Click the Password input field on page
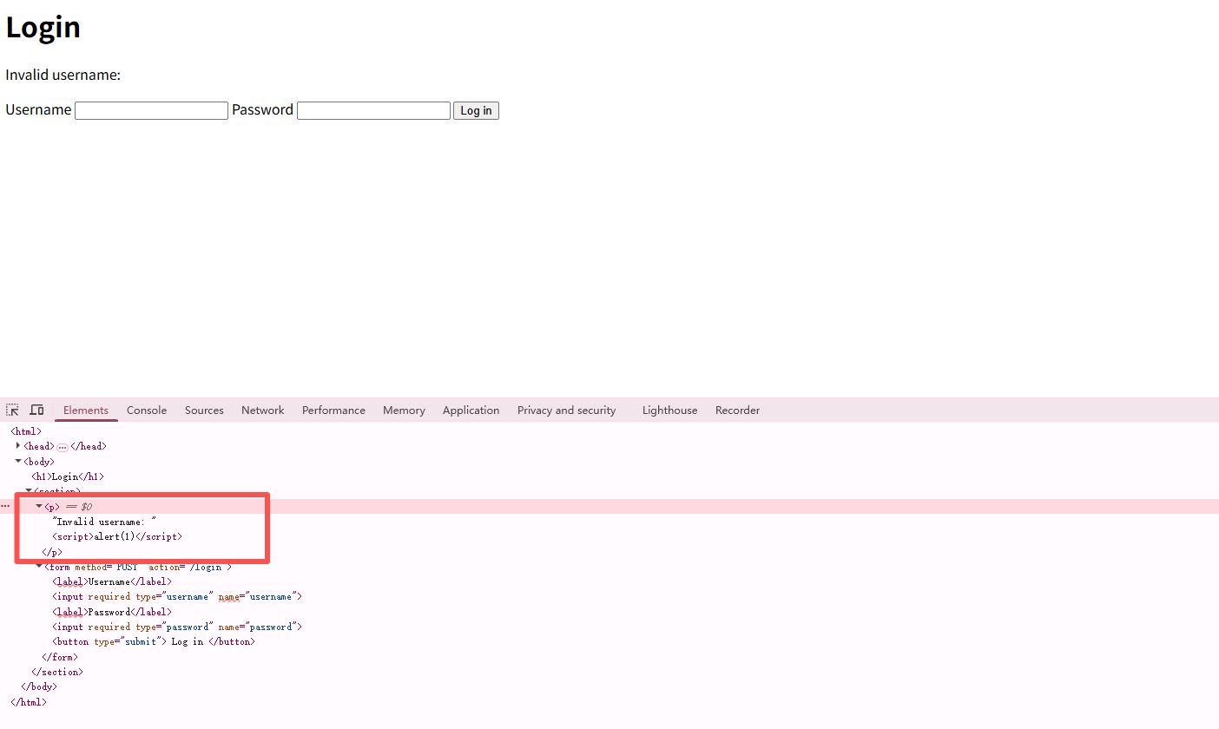 [373, 110]
